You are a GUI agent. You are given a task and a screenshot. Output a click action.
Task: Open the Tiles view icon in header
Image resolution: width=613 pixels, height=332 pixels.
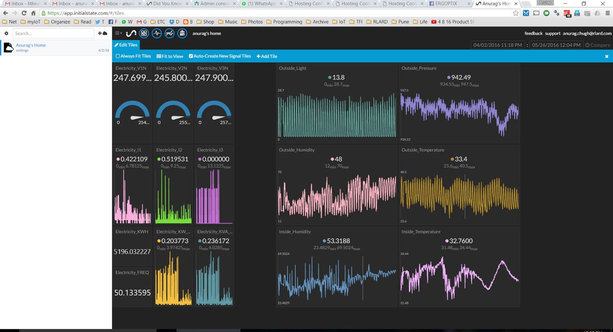(x=145, y=33)
